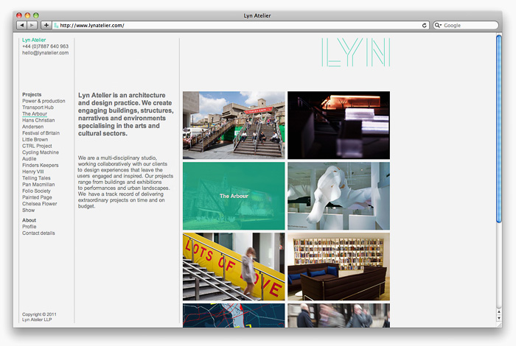This screenshot has height=346, width=516.
Task: Open the Transport Hub project
Action: (x=38, y=107)
